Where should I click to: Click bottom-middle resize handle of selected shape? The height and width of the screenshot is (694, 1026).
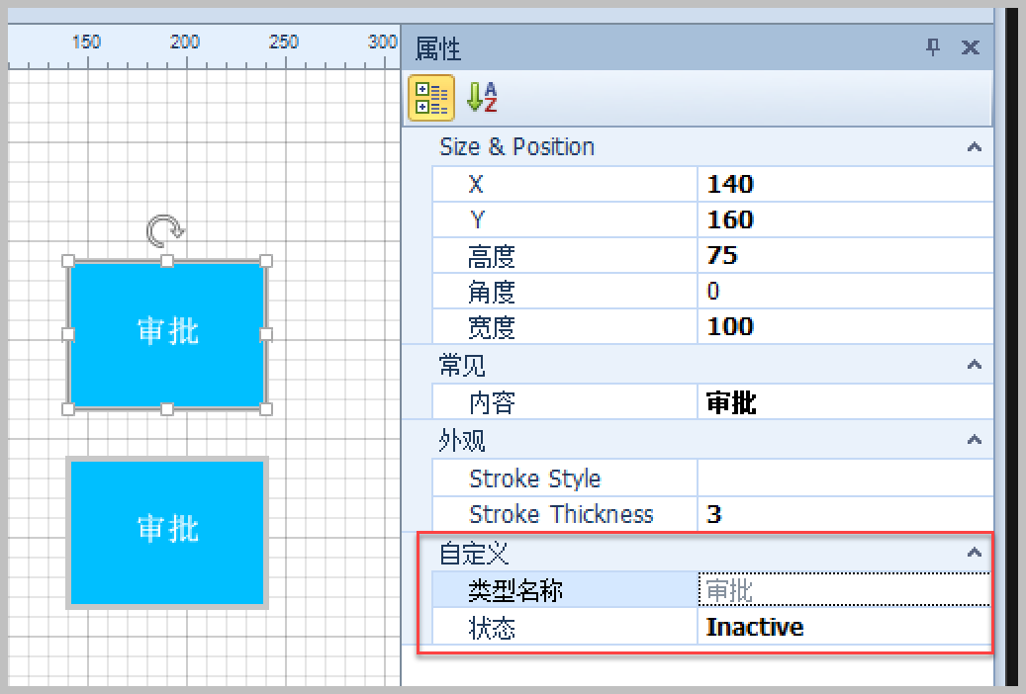click(167, 409)
